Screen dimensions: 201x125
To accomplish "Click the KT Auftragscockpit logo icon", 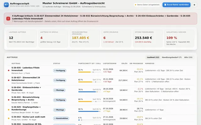I will tap(6, 5).
